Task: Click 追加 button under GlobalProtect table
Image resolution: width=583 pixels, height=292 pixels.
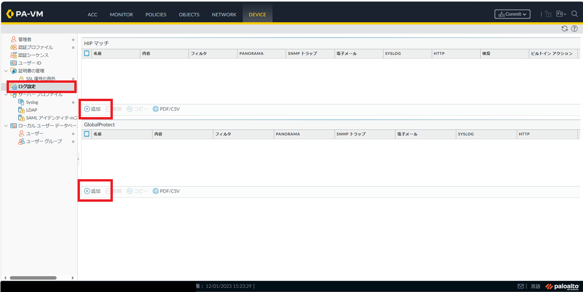Action: [x=93, y=191]
